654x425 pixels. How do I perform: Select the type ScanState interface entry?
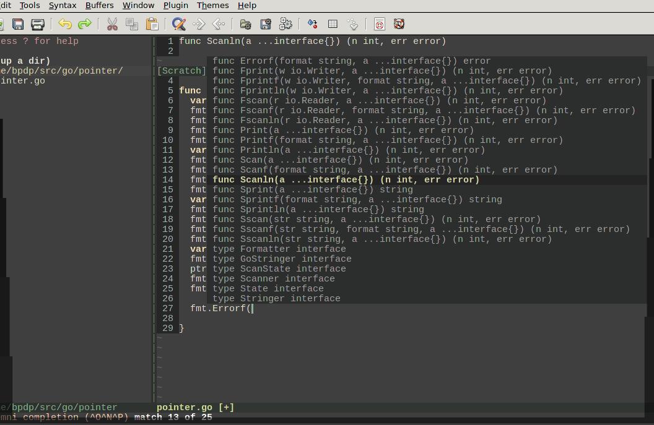coord(427,268)
